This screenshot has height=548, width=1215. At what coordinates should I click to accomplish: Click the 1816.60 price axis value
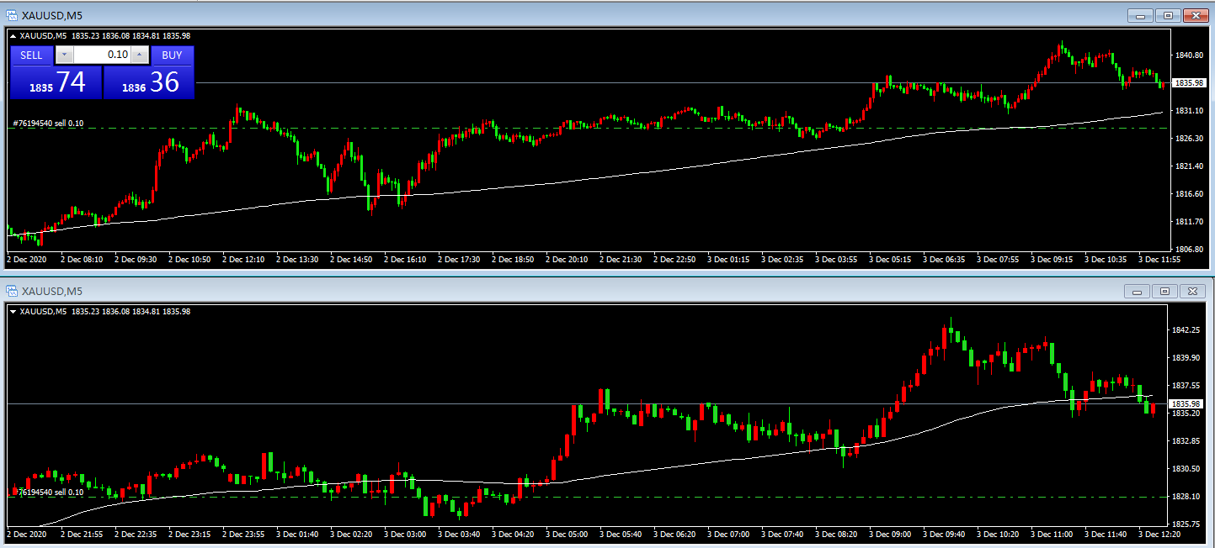(1188, 194)
